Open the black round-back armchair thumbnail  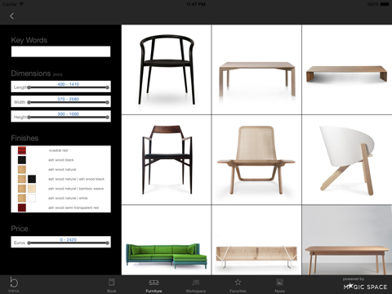167,69
